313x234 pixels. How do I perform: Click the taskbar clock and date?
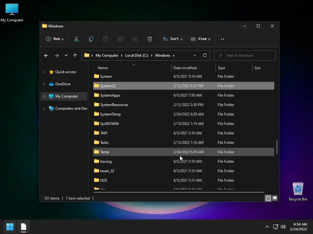[298, 227]
